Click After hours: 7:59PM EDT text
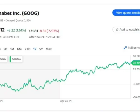This screenshot has height=112, width=140. coord(45,37)
